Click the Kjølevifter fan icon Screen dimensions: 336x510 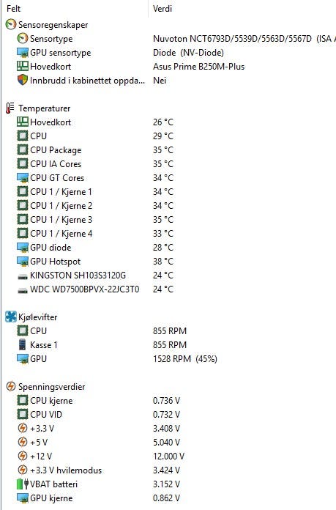(11, 317)
